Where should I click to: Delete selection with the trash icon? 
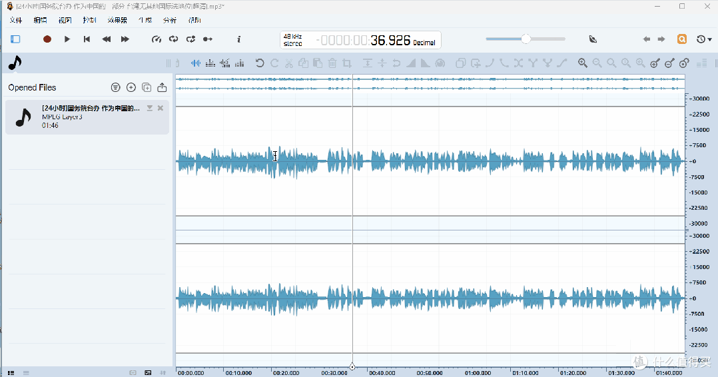click(332, 63)
